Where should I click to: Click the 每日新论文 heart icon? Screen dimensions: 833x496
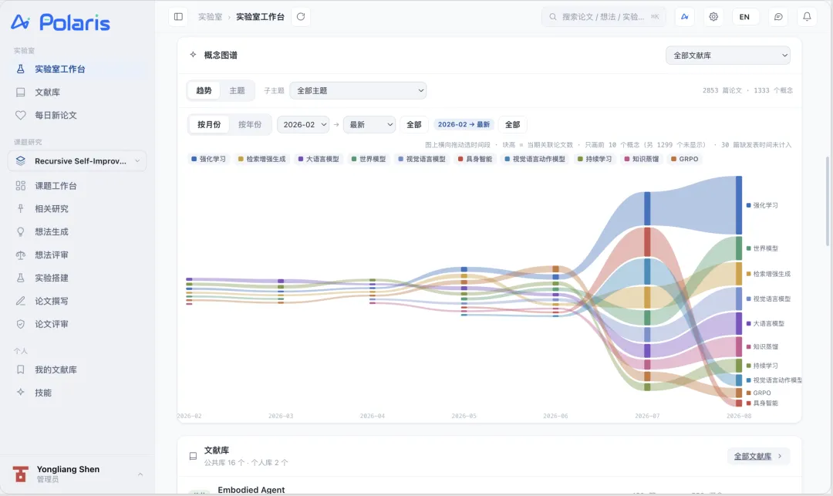pyautogui.click(x=20, y=115)
